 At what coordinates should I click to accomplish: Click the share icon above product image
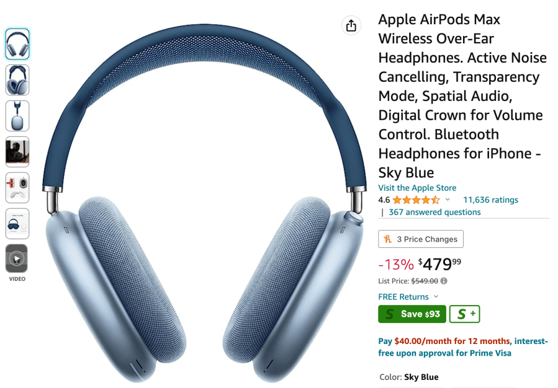point(351,25)
